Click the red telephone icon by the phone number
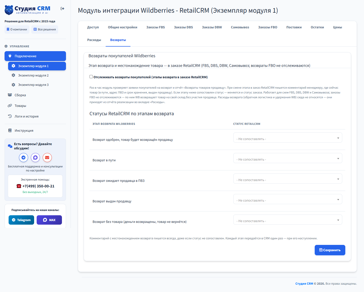Viewport: 364px width, 292px height. point(19,186)
